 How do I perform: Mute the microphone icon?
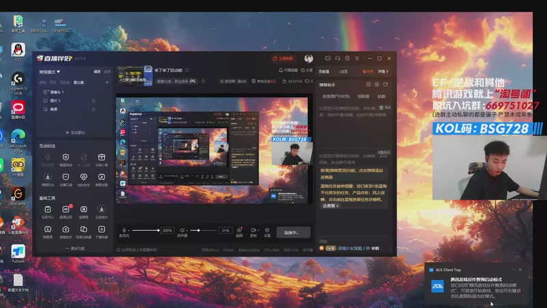124,231
